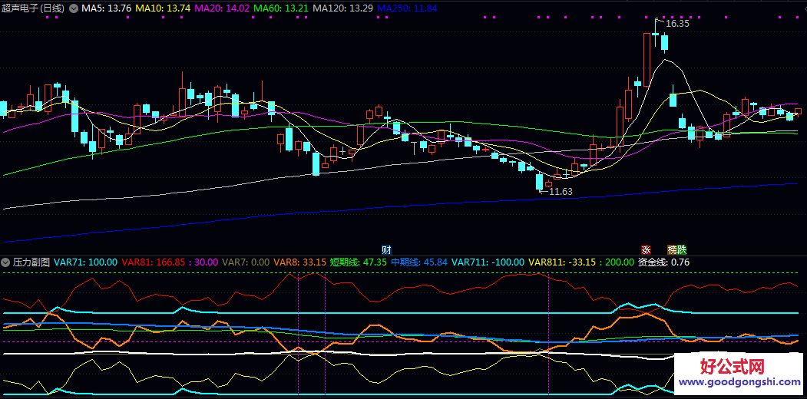Click the magenta 30.00 value
This screenshot has height=399, width=807.
pyautogui.click(x=206, y=262)
